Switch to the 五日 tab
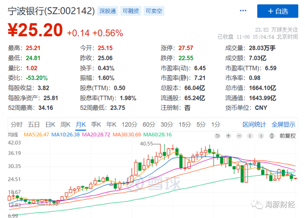Image resolution: width=305 pixels, height=218 pixels. pos(34,125)
